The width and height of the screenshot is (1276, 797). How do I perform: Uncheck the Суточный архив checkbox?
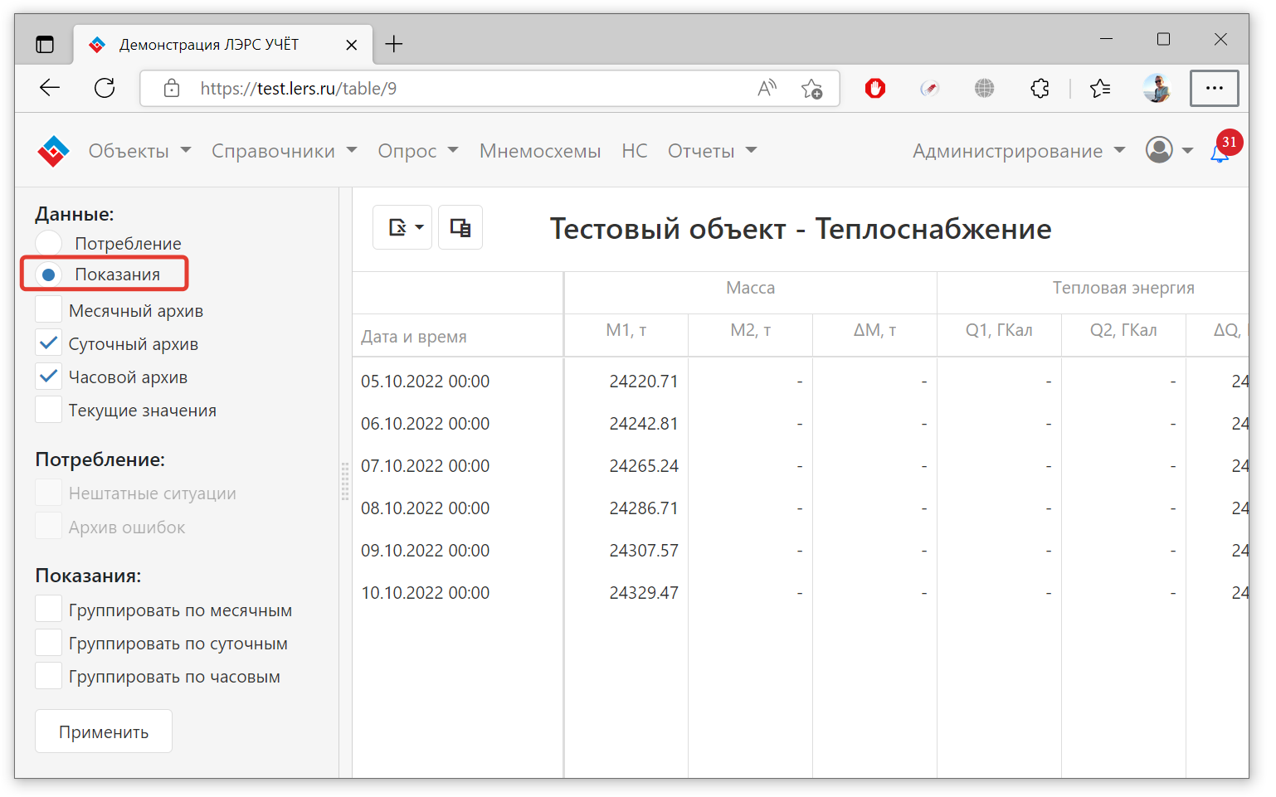(49, 343)
